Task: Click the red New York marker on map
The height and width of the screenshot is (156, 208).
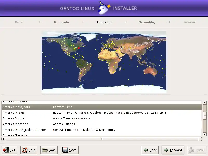Action: [79, 48]
